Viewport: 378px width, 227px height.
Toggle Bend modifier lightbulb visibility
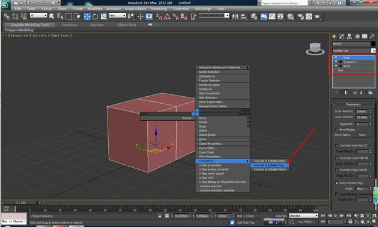(x=336, y=66)
